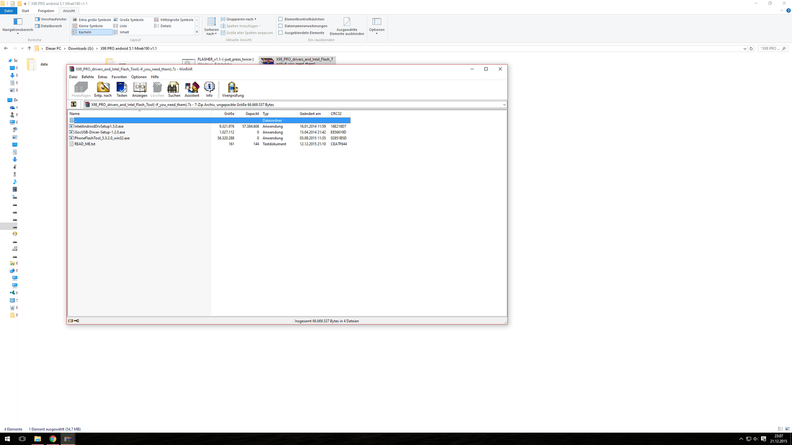Sort WinRAR list by Größe column

point(224,114)
